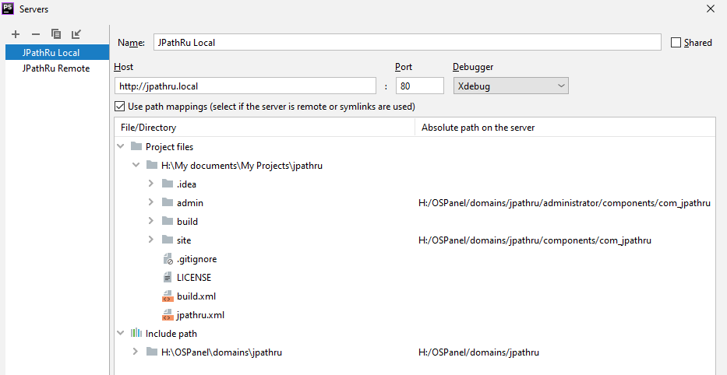Click the import servers icon
Screen dimensions: 727x375
coord(76,33)
